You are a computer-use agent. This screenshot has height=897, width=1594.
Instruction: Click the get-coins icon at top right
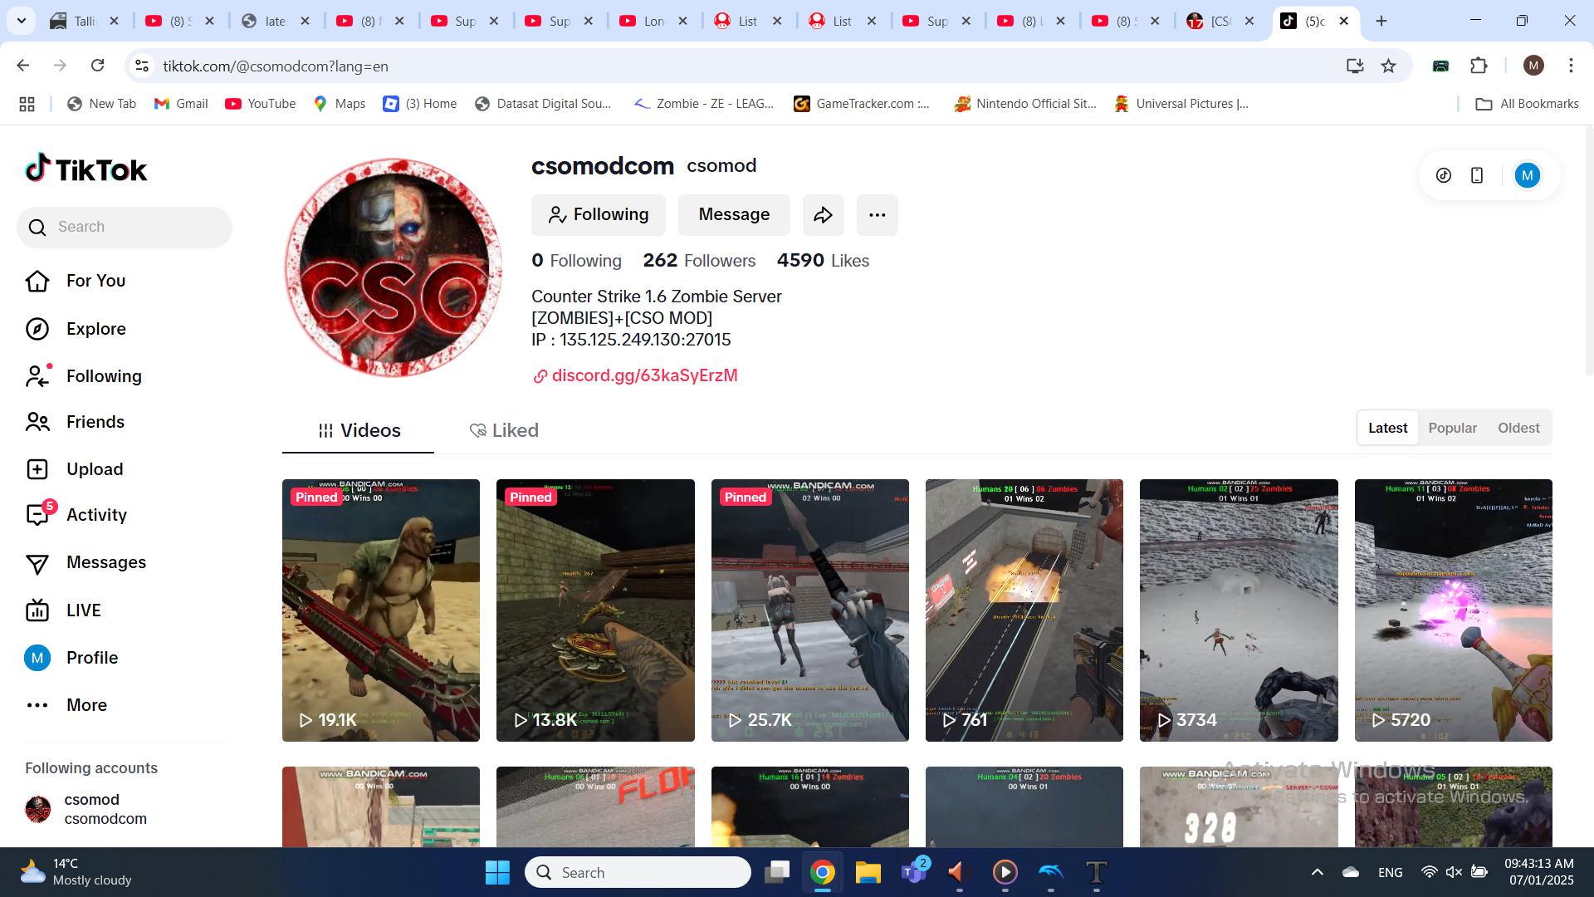(1444, 175)
